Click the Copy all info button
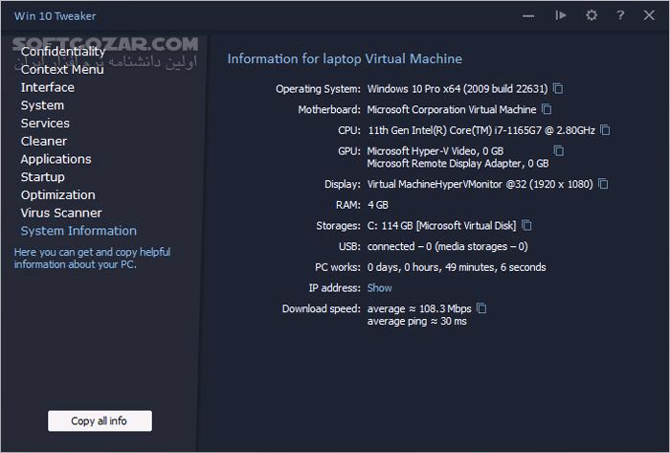The width and height of the screenshot is (670, 453). coord(100,421)
